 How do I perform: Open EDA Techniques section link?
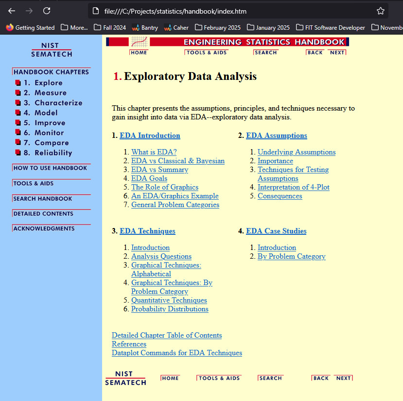147,231
